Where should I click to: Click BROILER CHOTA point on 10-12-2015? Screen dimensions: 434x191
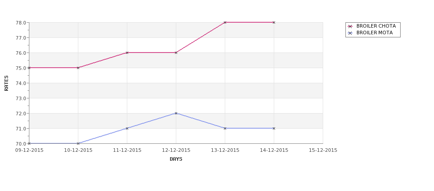(78, 68)
